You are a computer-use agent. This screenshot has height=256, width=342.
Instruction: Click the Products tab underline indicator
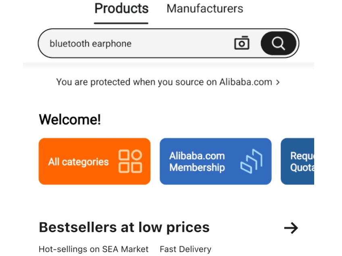tap(121, 23)
